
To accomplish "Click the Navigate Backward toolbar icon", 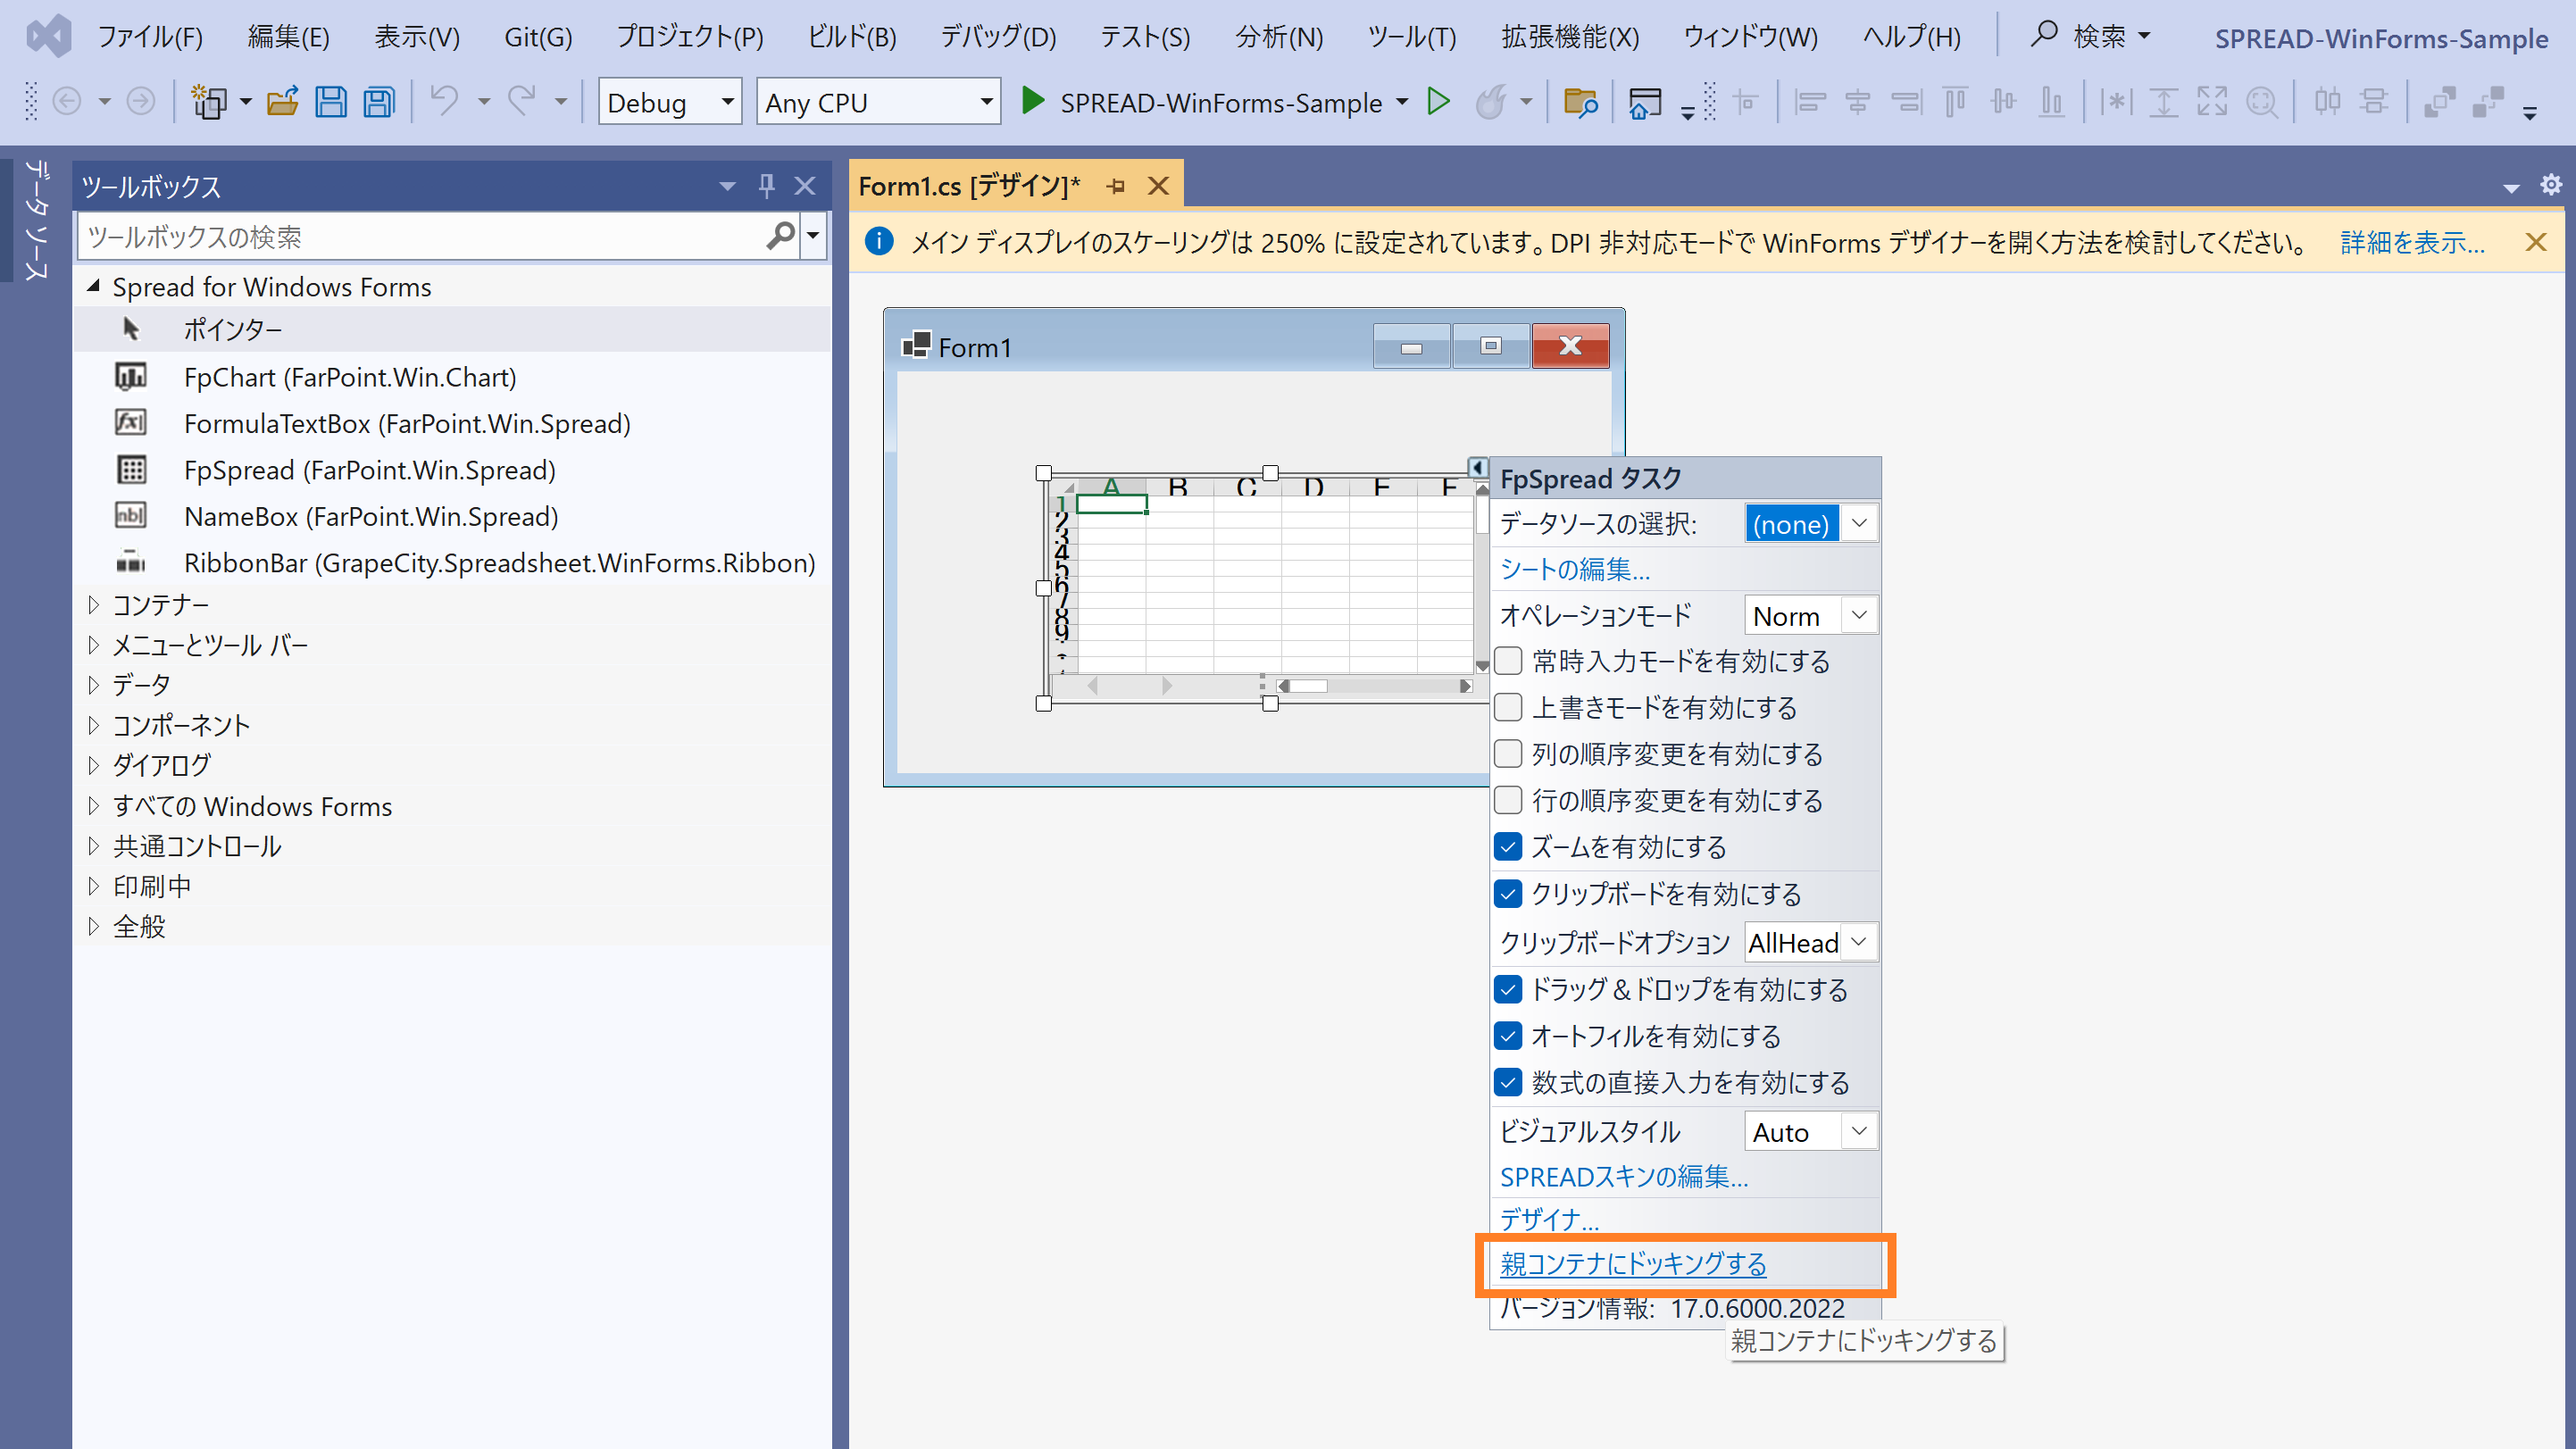I will point(67,102).
